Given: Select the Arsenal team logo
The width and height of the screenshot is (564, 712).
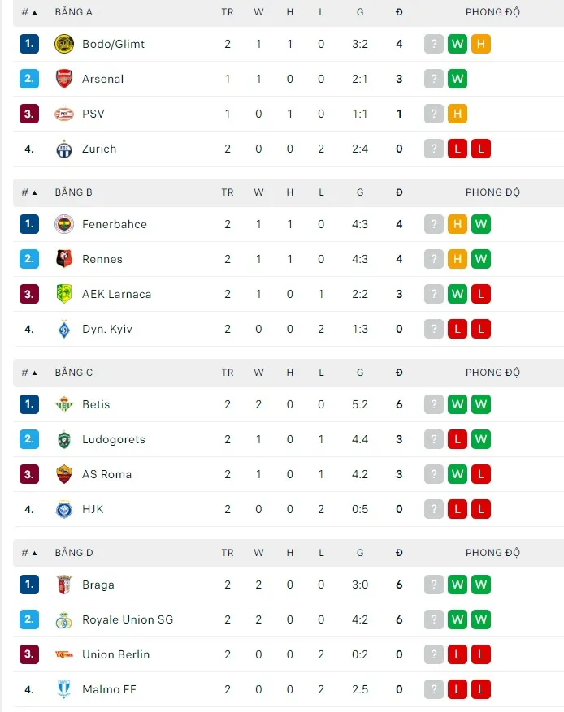Looking at the screenshot, I should click(x=63, y=79).
